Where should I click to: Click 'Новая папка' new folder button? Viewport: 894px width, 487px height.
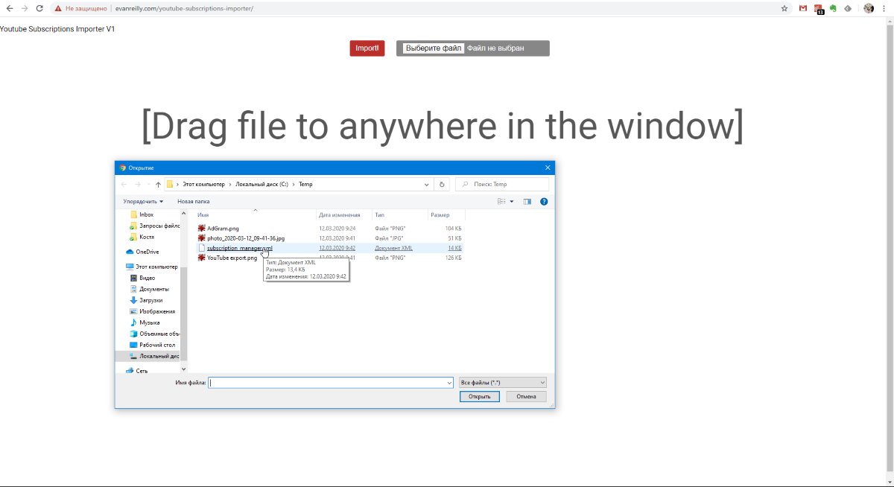(193, 201)
